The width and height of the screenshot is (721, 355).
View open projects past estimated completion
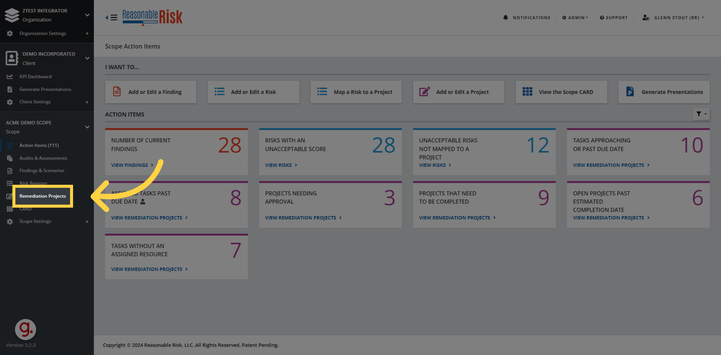coord(611,218)
